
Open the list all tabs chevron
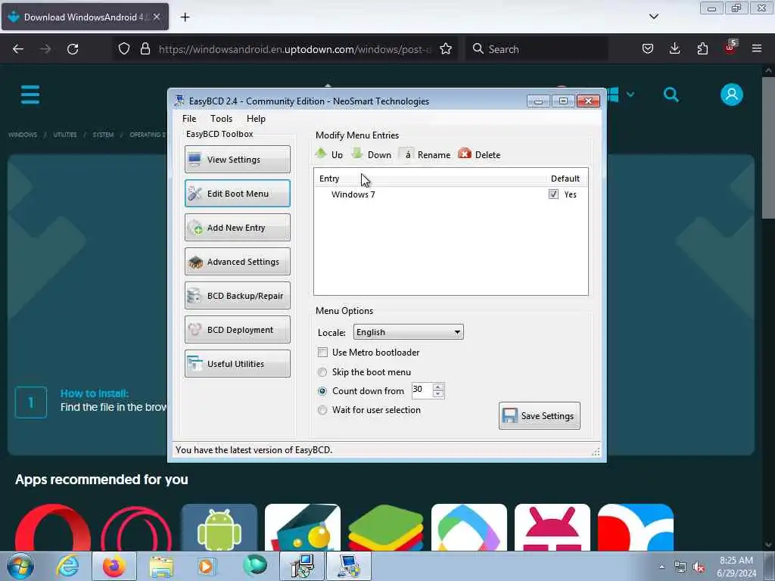click(x=653, y=17)
